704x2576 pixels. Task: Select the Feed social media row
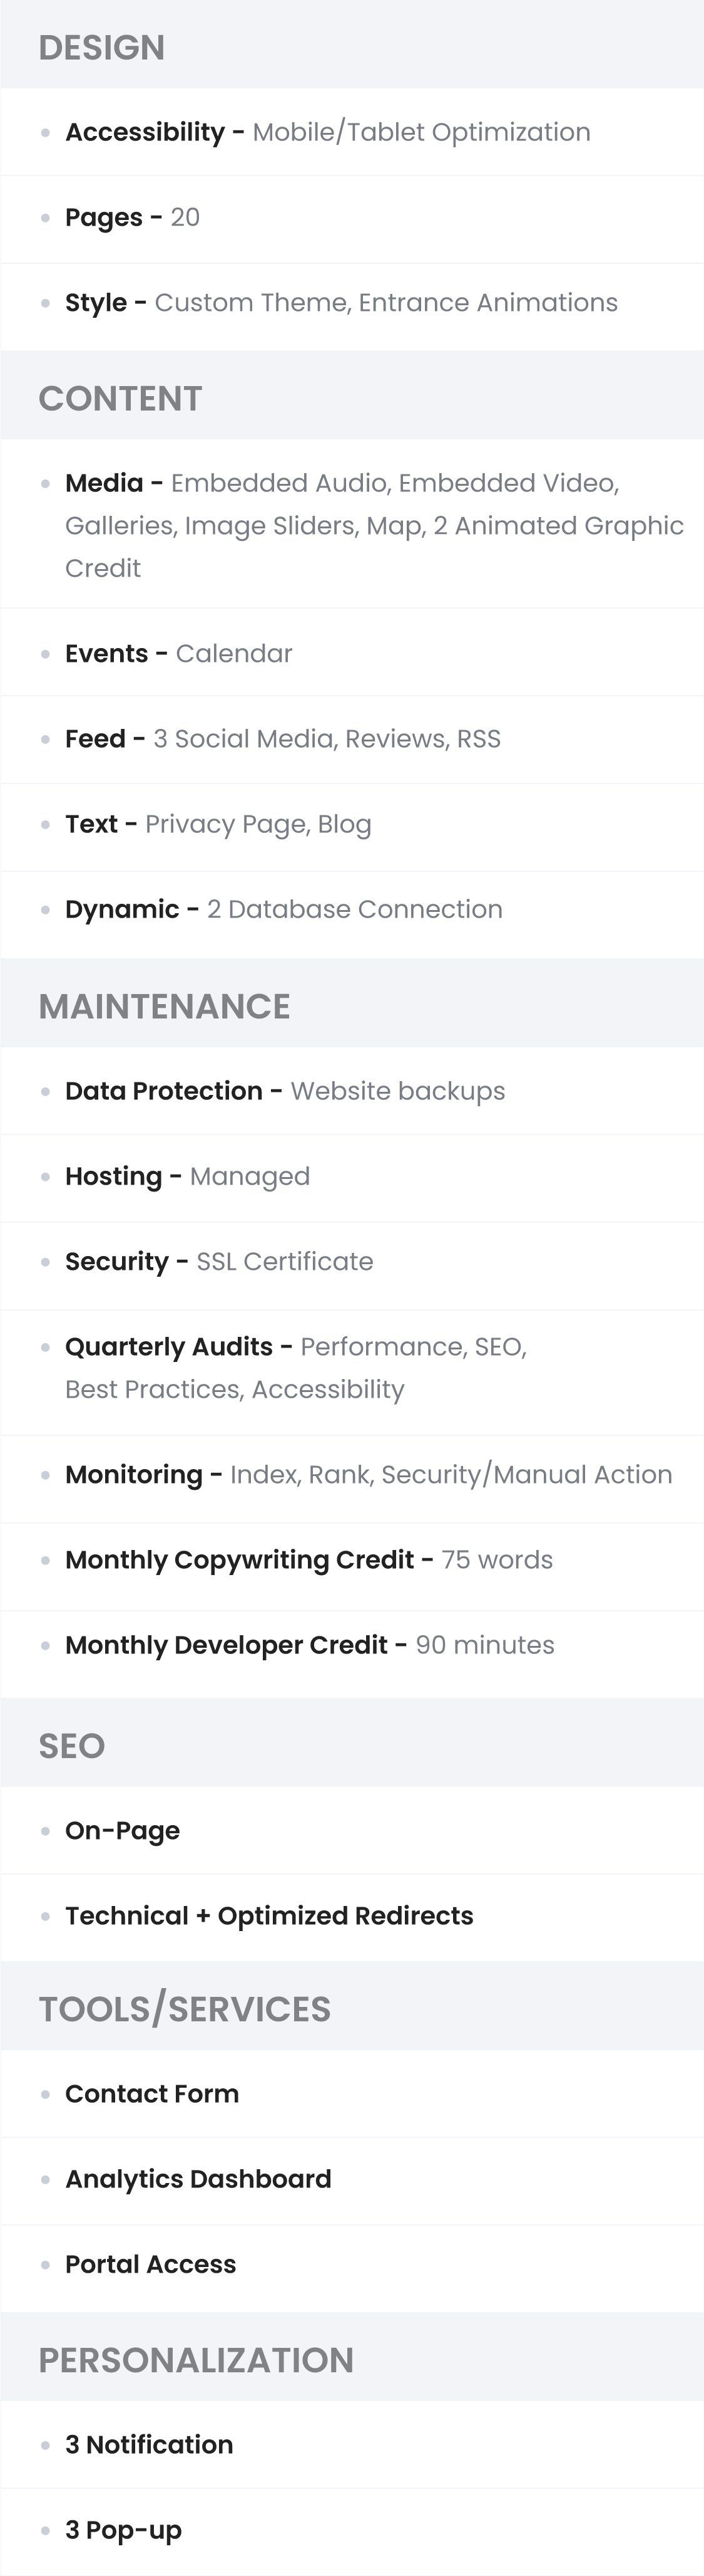pos(283,738)
